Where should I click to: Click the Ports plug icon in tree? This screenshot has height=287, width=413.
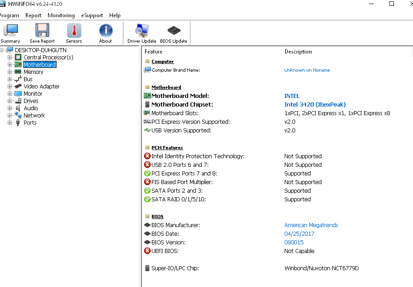pyautogui.click(x=18, y=122)
